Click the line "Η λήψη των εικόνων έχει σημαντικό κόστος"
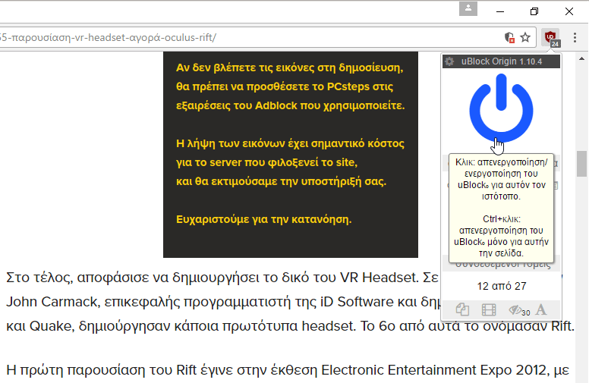Screen dimensions: 589x383 tap(290, 143)
